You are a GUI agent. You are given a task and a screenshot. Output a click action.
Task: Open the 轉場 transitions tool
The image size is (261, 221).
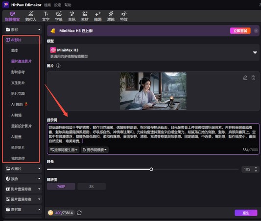[98, 16]
